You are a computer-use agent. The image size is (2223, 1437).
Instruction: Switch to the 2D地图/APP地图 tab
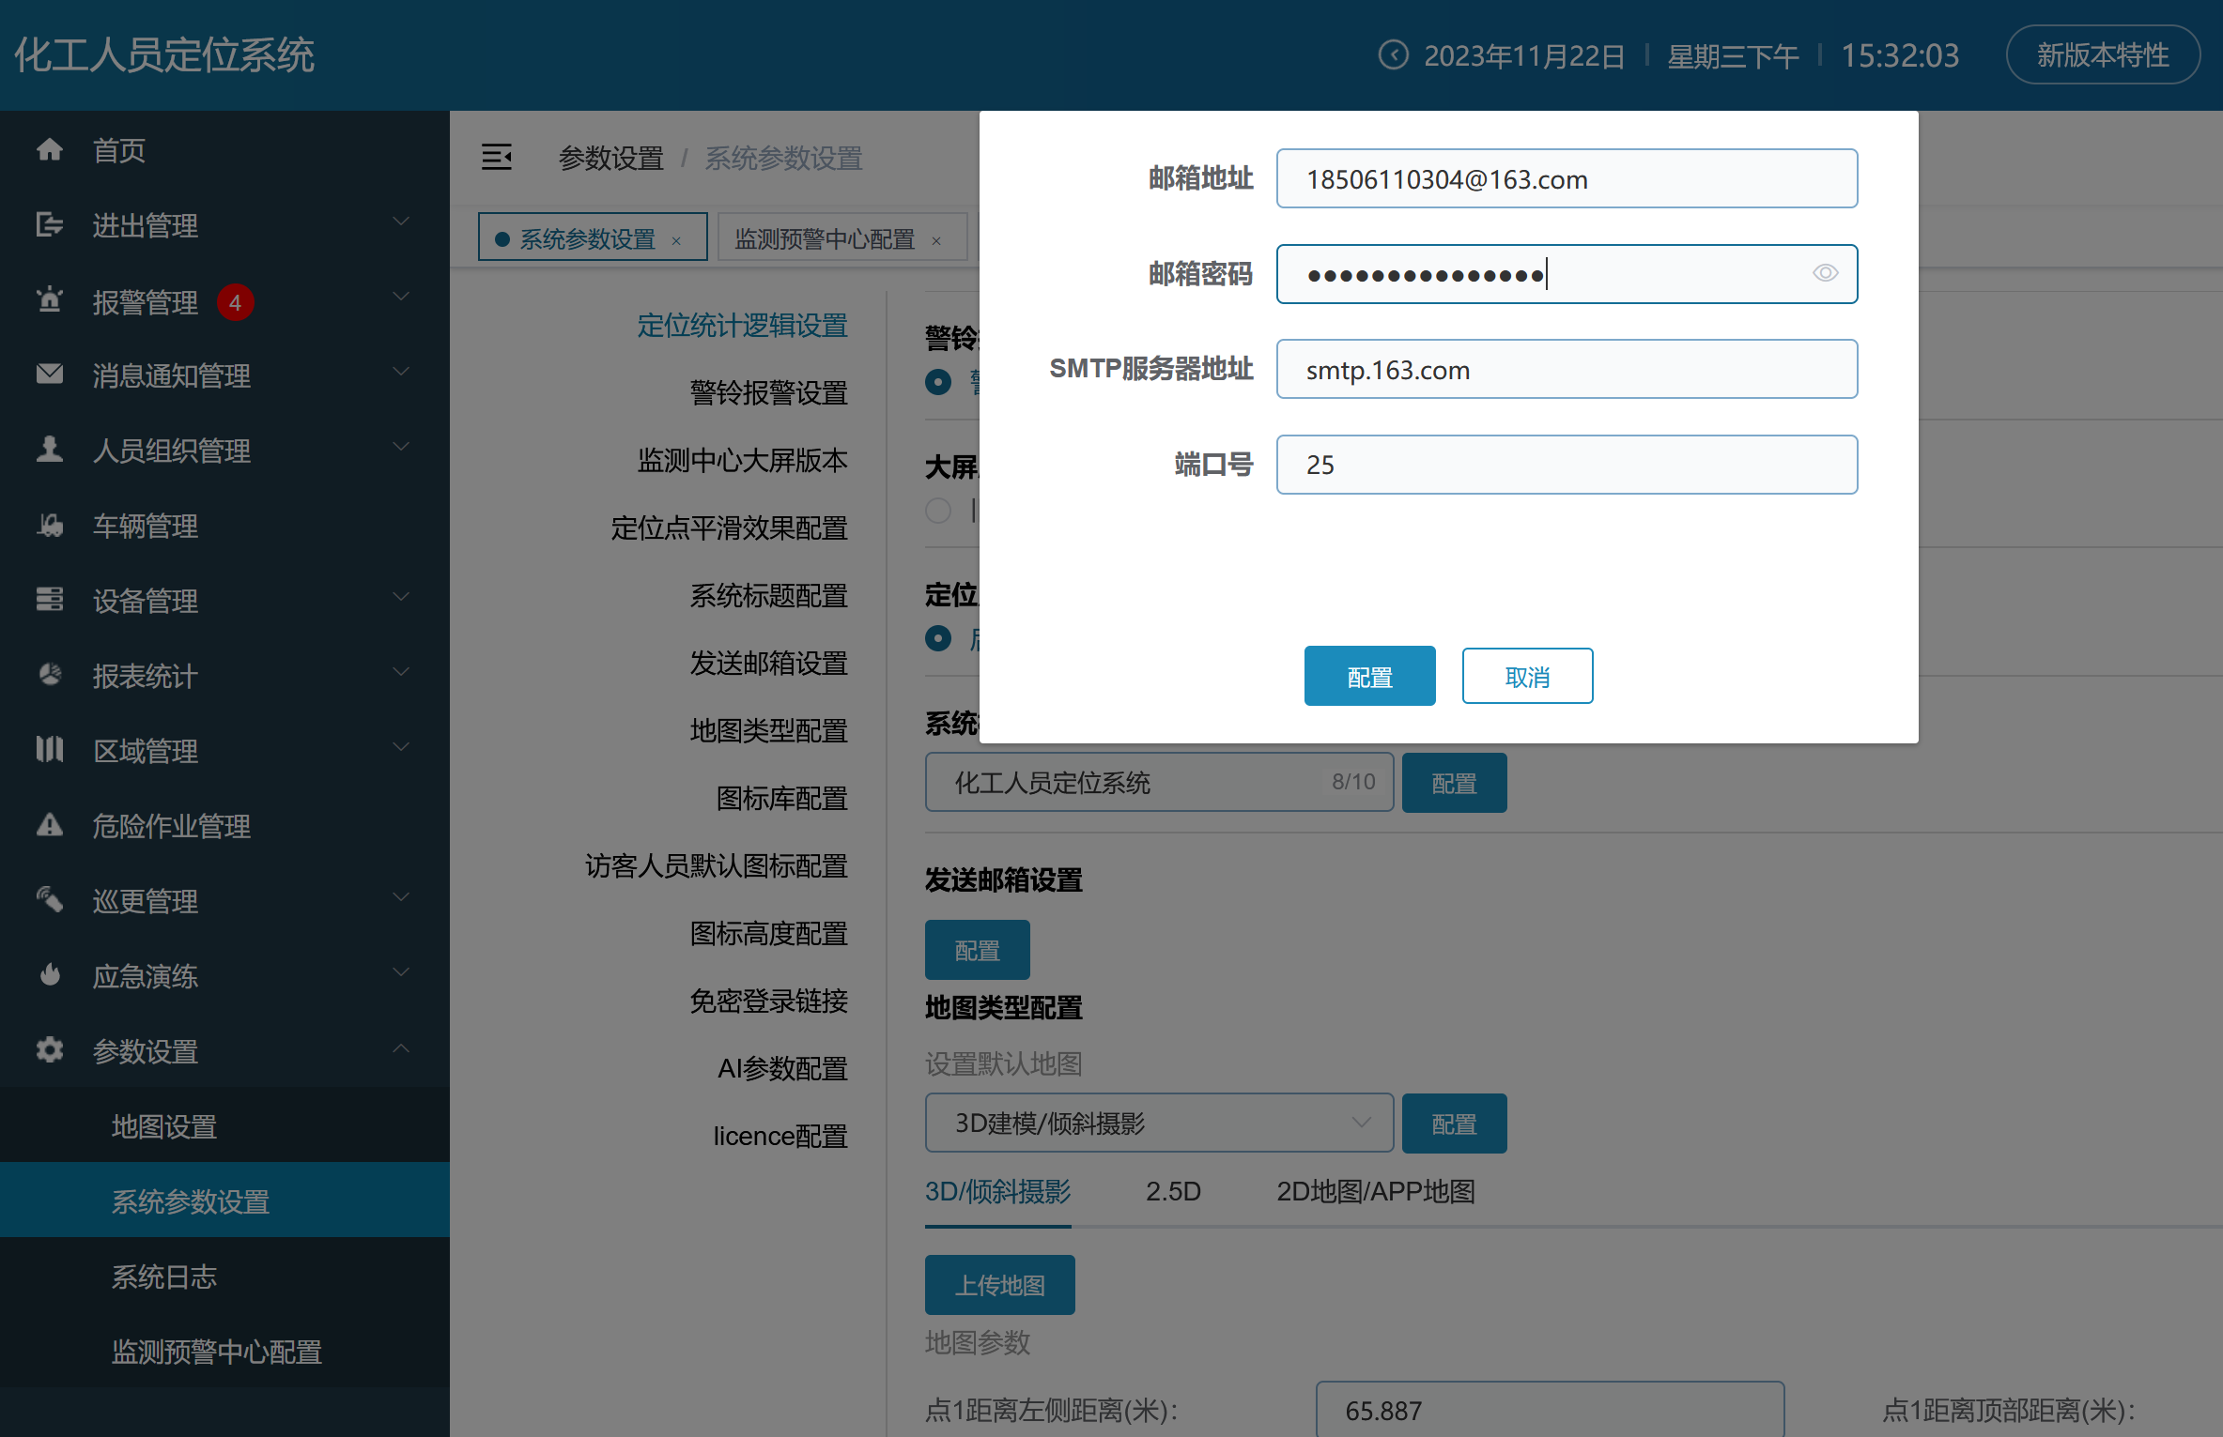[1375, 1191]
